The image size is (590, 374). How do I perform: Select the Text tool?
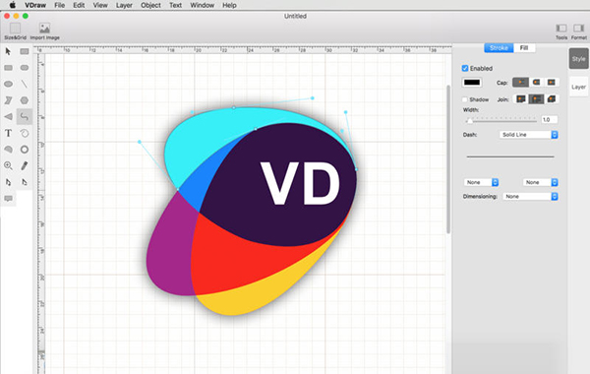(8, 133)
